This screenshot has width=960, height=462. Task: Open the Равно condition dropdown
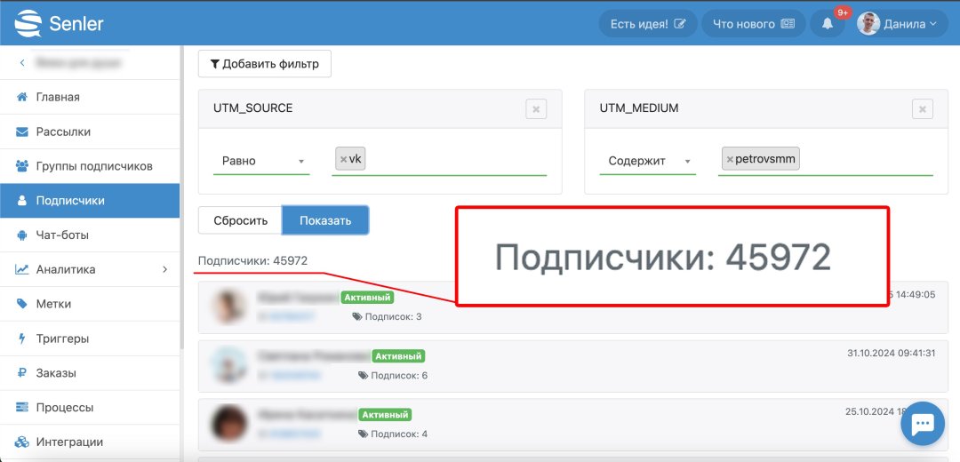coord(263,161)
